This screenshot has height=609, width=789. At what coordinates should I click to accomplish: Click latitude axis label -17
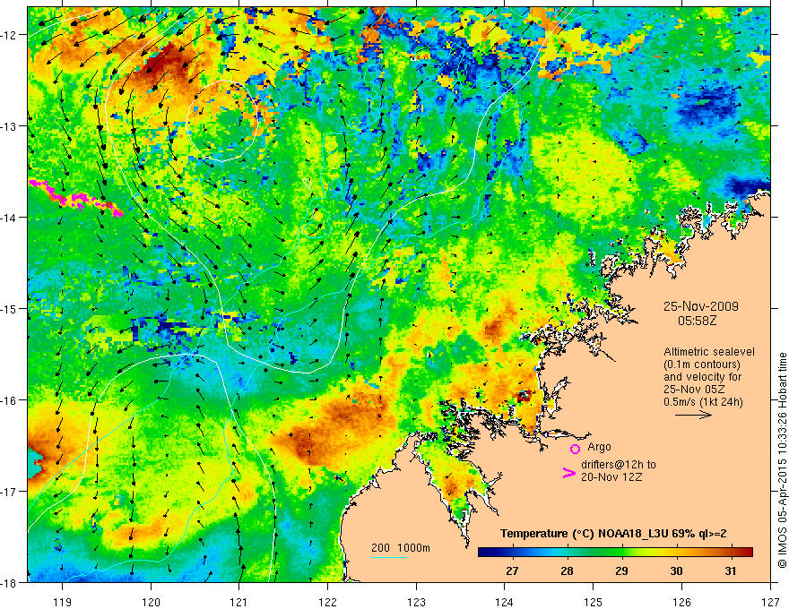(9, 491)
